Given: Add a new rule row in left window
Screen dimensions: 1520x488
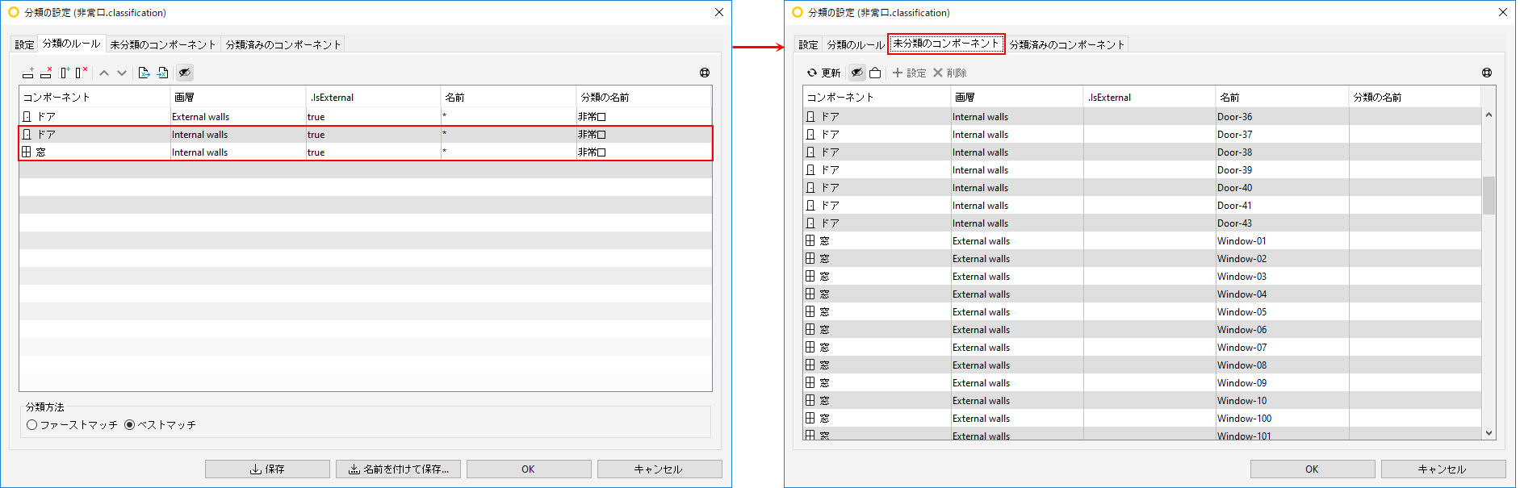Looking at the screenshot, I should coord(28,73).
